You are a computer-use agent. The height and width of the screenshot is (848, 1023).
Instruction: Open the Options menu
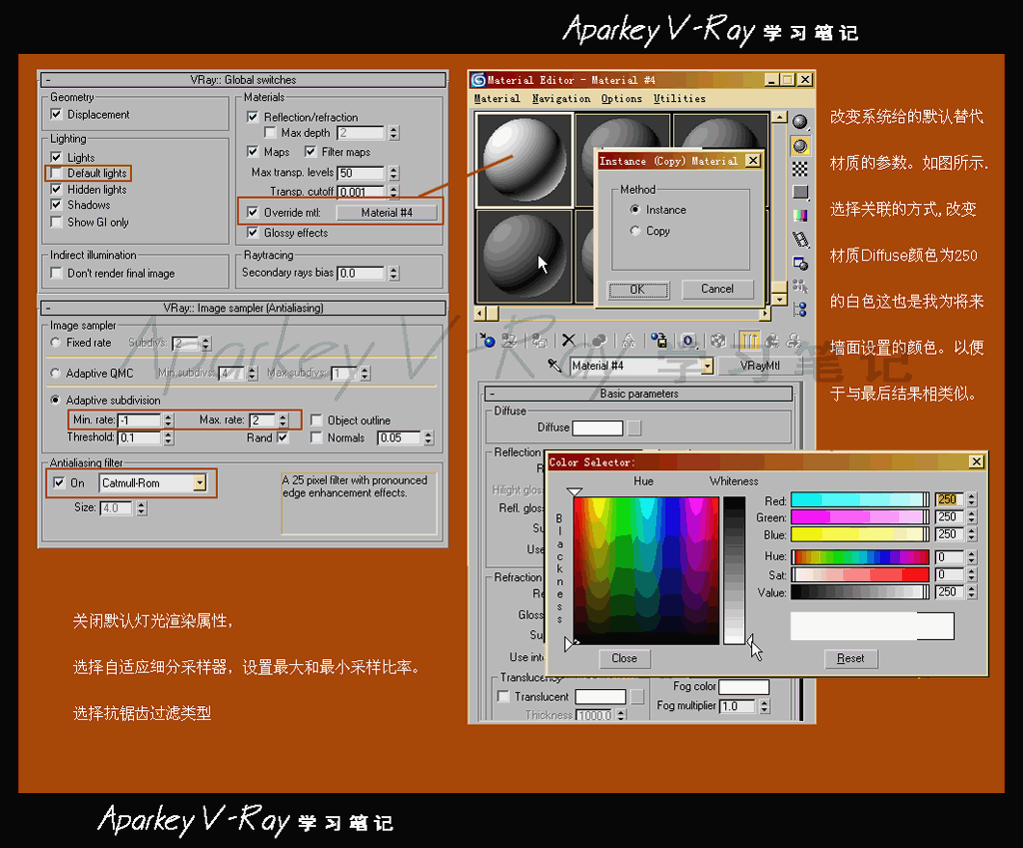[621, 99]
